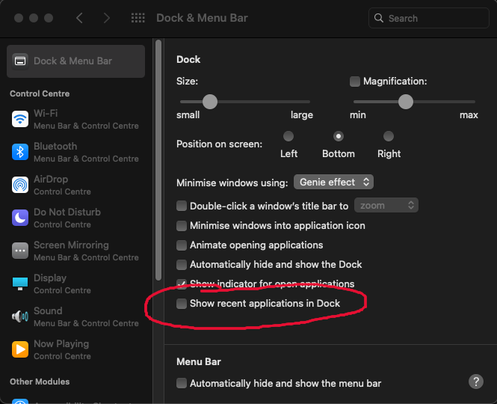Open the Genie effect dropdown
The width and height of the screenshot is (497, 404).
333,182
